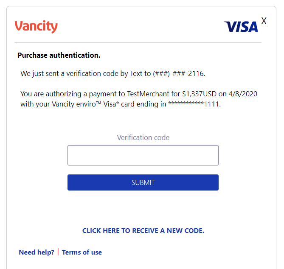
Task: Click the masked card number ending 1111
Action: [x=194, y=104]
